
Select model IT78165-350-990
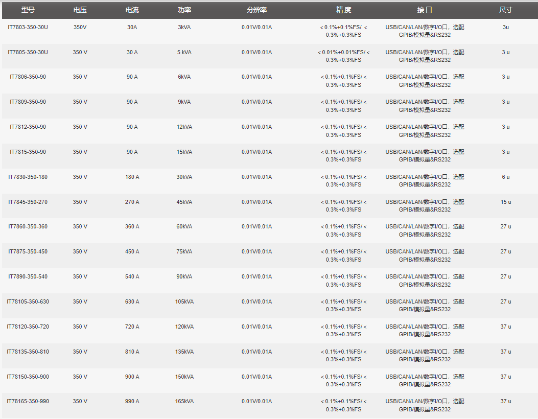pos(28,401)
